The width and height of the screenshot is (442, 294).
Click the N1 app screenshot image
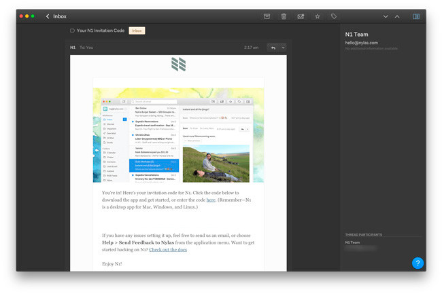[x=178, y=135]
